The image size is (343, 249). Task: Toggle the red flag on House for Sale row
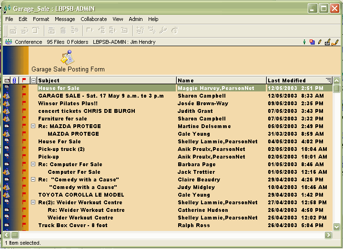pos(24,88)
